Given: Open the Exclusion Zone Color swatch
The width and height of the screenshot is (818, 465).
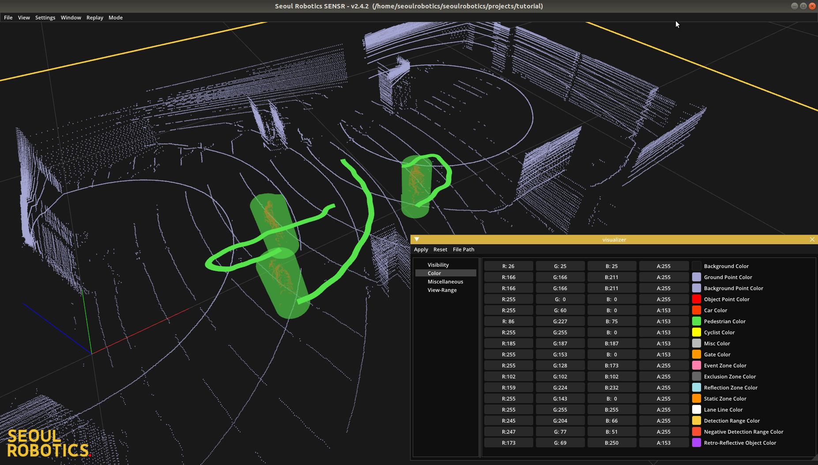Looking at the screenshot, I should click(697, 377).
